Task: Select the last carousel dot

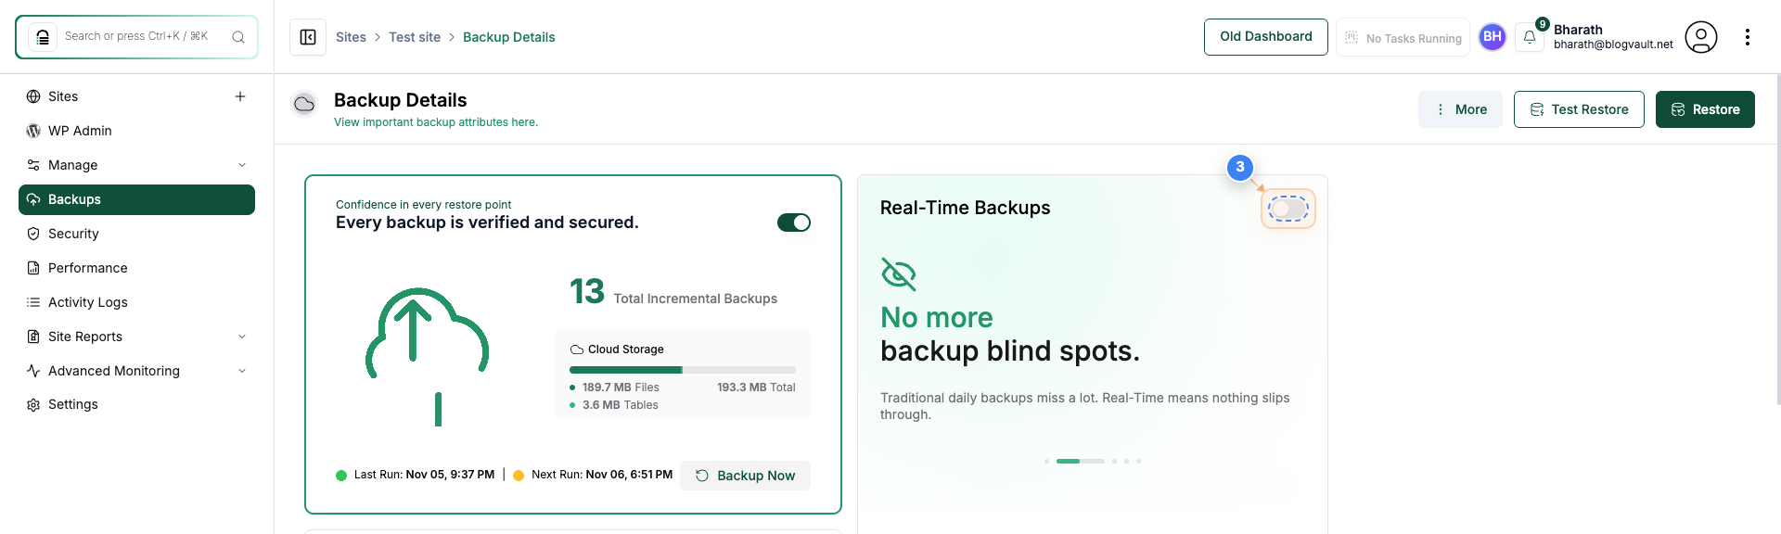Action: 1139,461
